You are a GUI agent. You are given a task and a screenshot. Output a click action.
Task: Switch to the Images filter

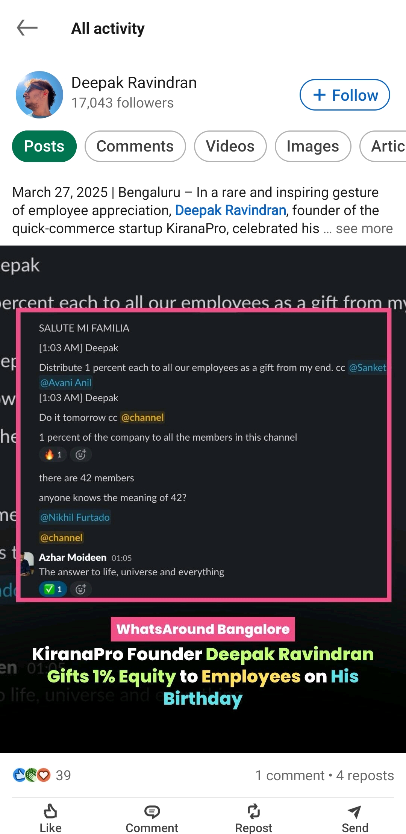click(x=313, y=146)
